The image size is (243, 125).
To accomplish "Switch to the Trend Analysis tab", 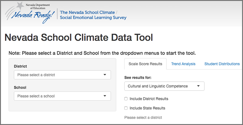I will (183, 64).
